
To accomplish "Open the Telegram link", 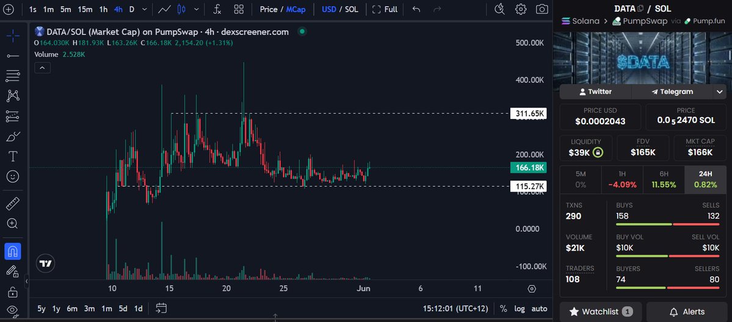I will tap(672, 91).
